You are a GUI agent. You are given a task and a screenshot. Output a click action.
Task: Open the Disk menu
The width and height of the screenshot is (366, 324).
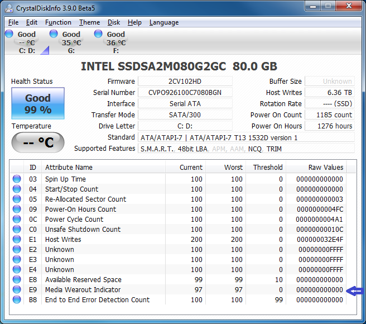tap(114, 22)
